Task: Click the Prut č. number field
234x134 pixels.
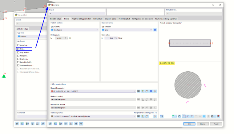Action: 77,13
